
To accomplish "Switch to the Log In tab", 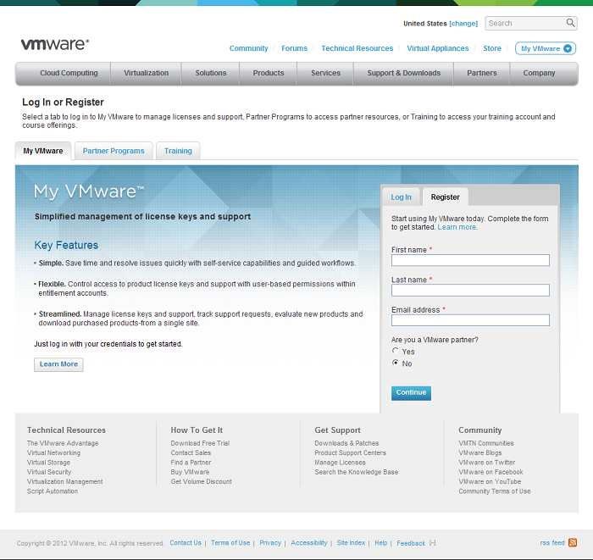I will click(401, 197).
